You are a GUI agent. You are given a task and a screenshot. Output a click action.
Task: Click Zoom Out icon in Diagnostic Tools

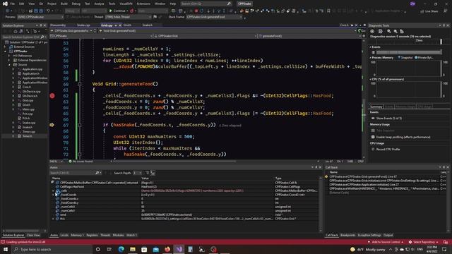click(395, 31)
